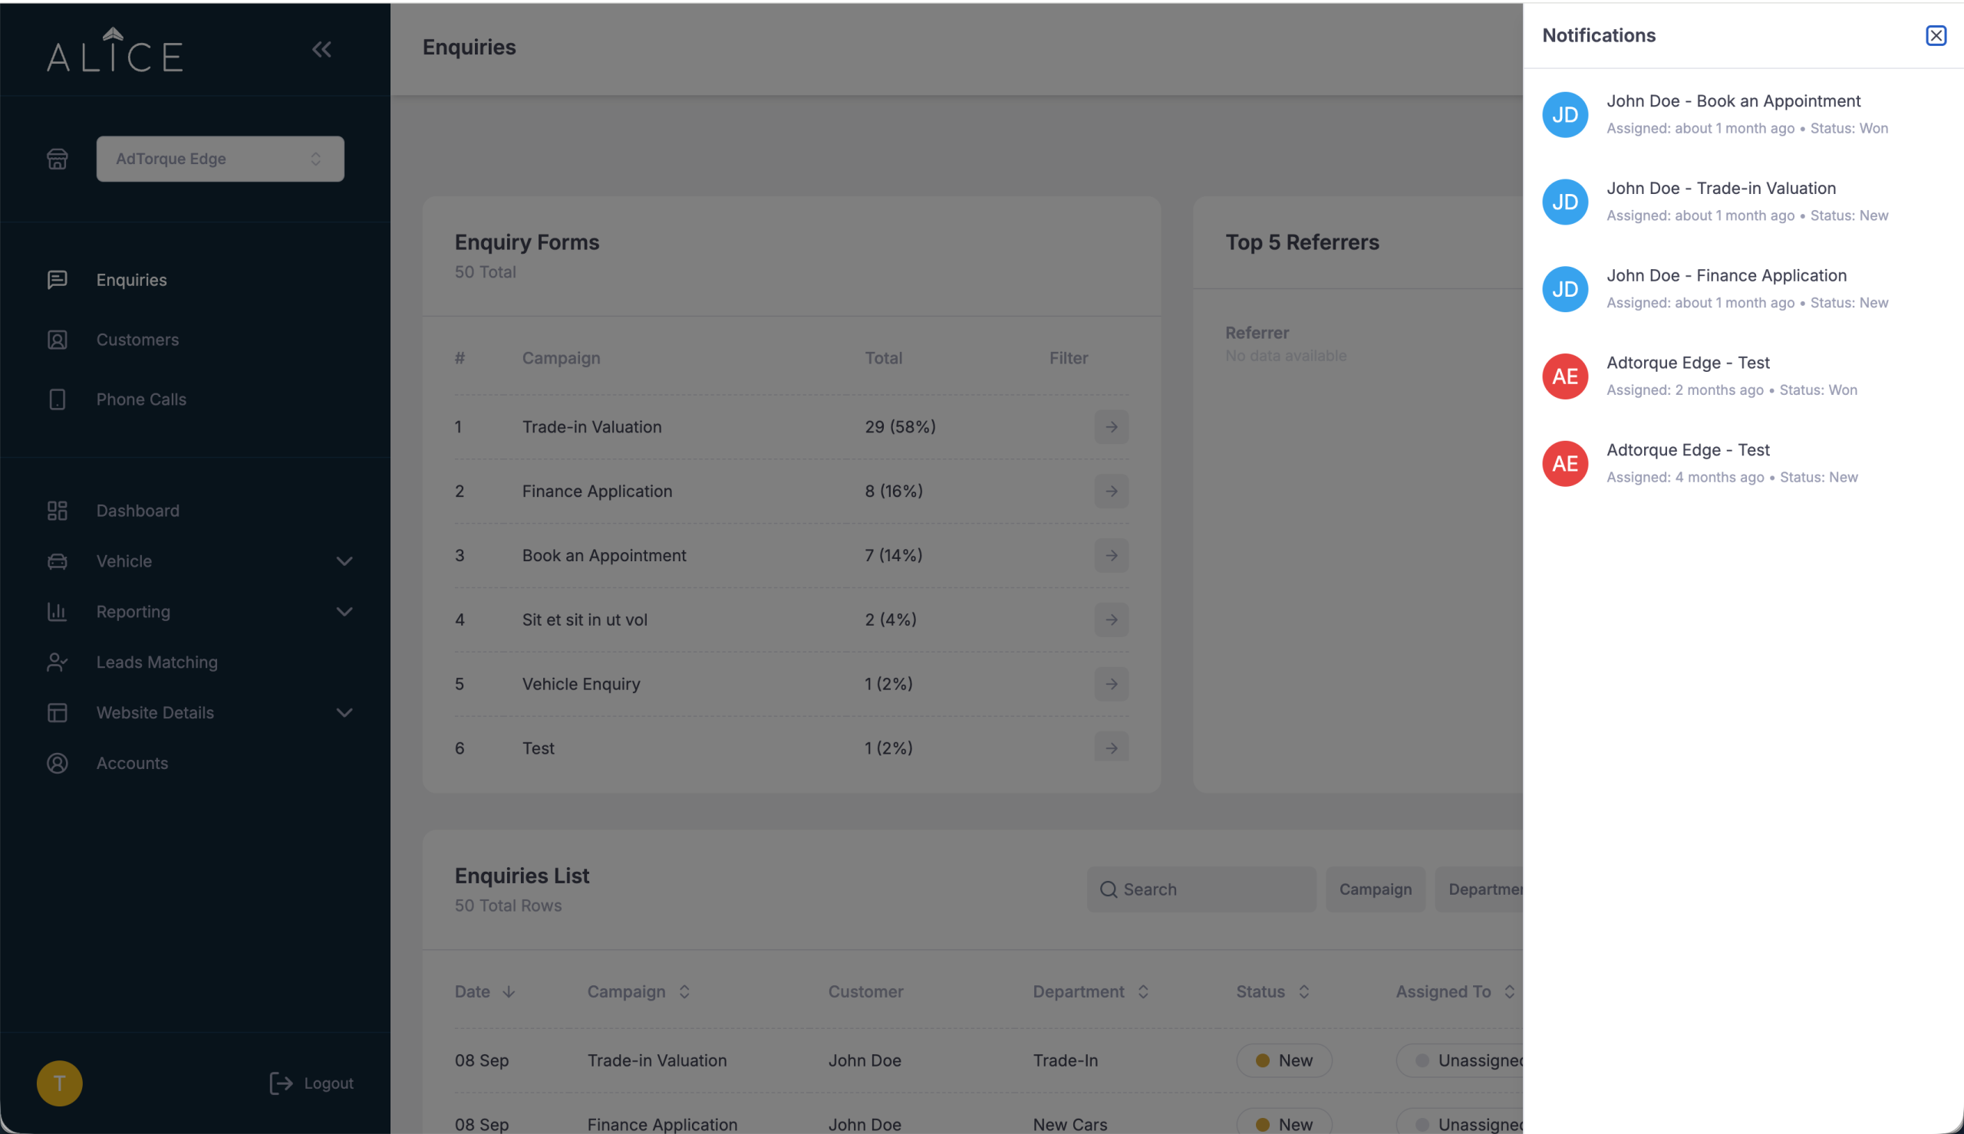Expand Website Details submenu chevron

click(344, 713)
